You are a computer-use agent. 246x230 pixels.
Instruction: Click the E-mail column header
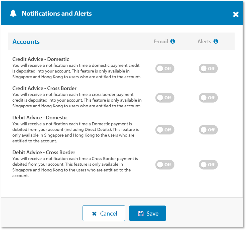(x=161, y=42)
